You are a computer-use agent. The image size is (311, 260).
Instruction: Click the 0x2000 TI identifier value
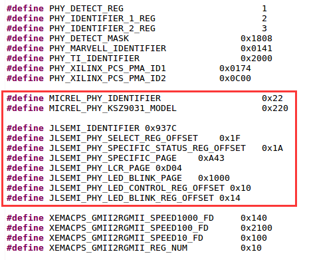point(257,59)
